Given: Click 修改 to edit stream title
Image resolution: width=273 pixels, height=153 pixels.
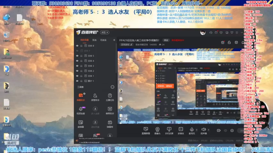Looking at the screenshot, I should pos(166,40).
